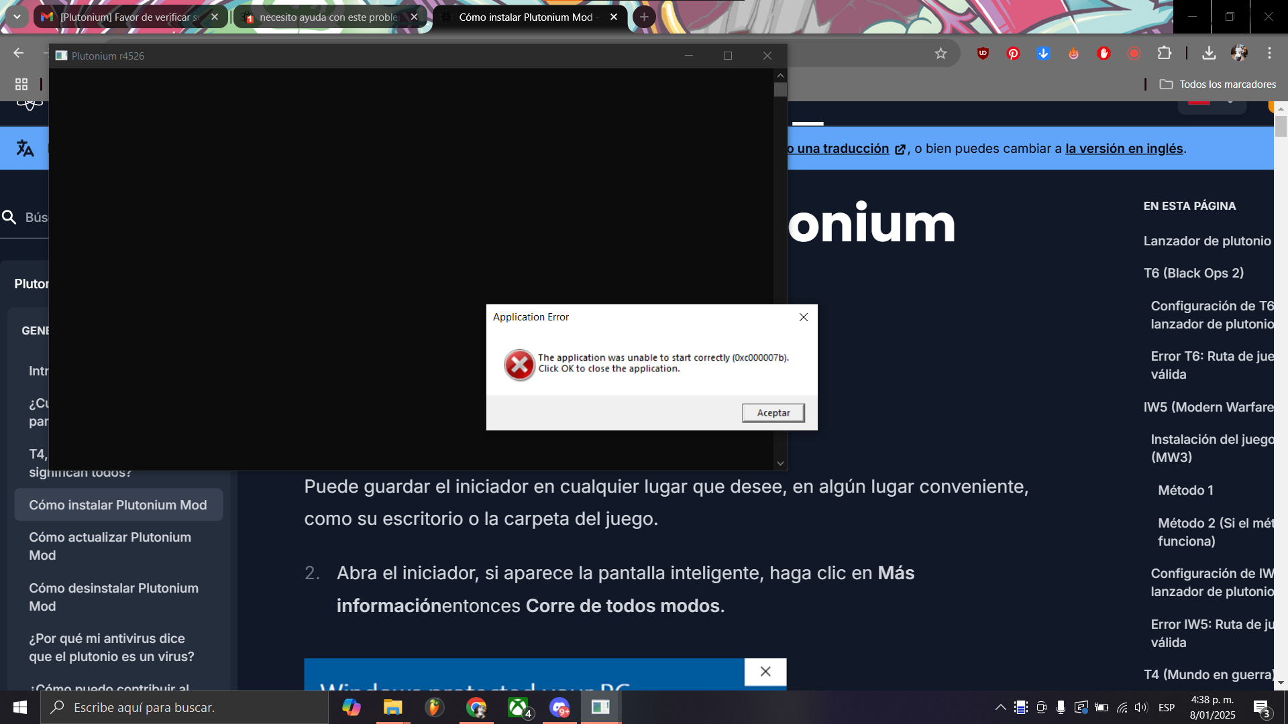Image resolution: width=1288 pixels, height=724 pixels.
Task: Open Chrome from the taskbar
Action: tap(476, 707)
